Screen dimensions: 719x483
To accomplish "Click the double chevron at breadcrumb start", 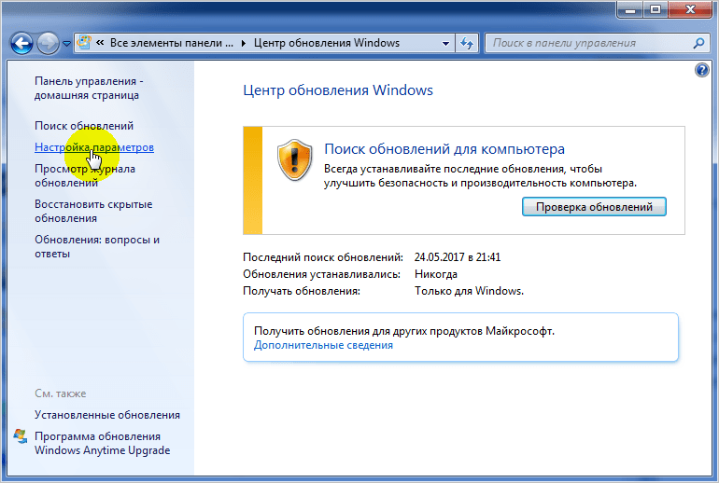I will (100, 43).
